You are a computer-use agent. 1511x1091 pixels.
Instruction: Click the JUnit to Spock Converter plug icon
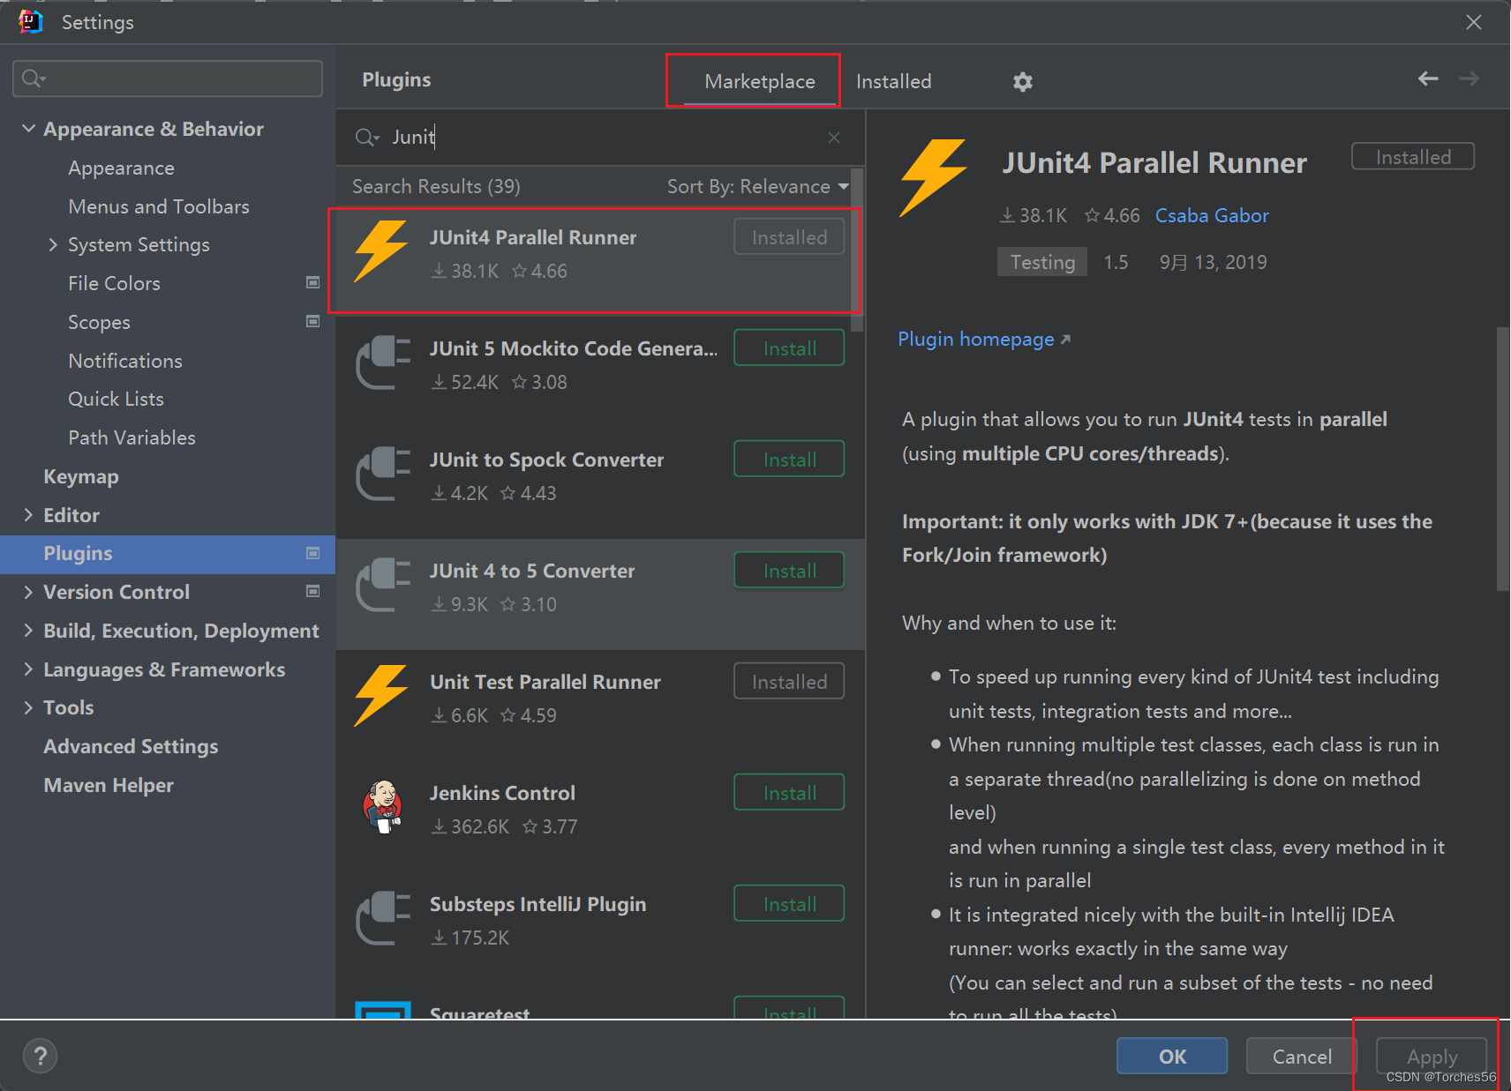[383, 474]
